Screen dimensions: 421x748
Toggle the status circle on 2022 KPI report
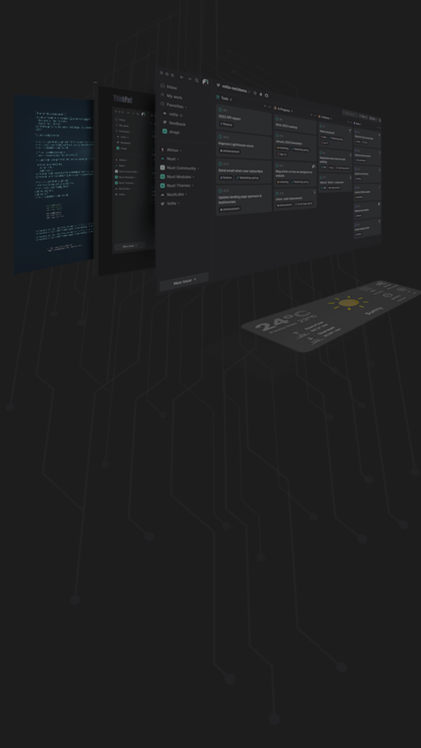pyautogui.click(x=221, y=110)
